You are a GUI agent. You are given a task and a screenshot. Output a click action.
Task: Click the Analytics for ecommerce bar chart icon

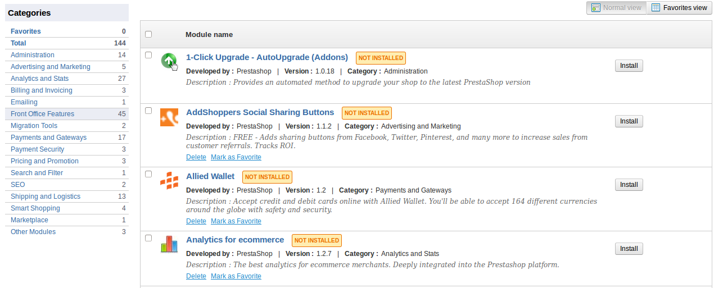pyautogui.click(x=169, y=244)
